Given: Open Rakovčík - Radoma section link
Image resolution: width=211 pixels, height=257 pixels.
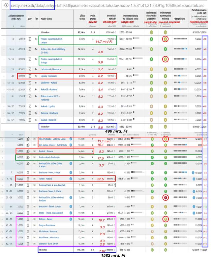Looking at the screenshot, I should coord(49,89).
